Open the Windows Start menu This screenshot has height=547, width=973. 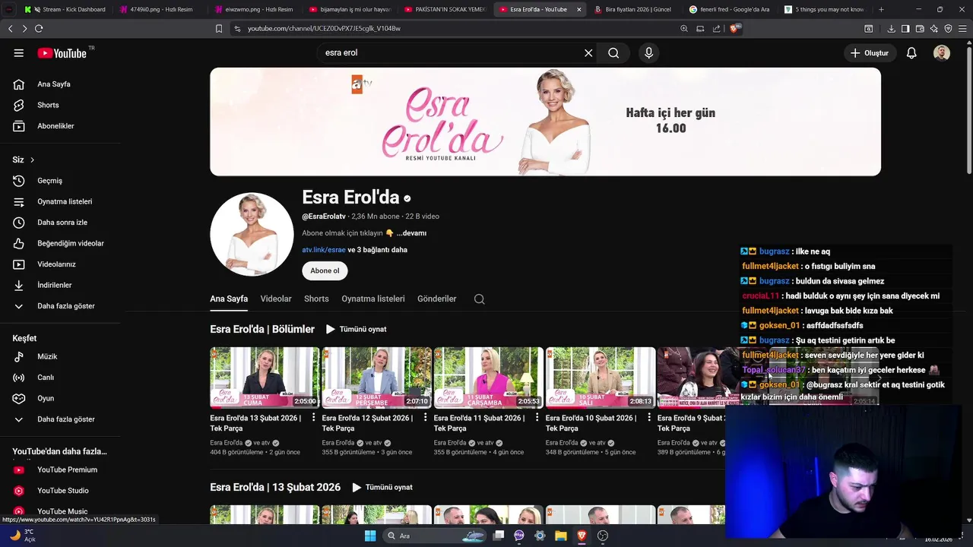370,536
